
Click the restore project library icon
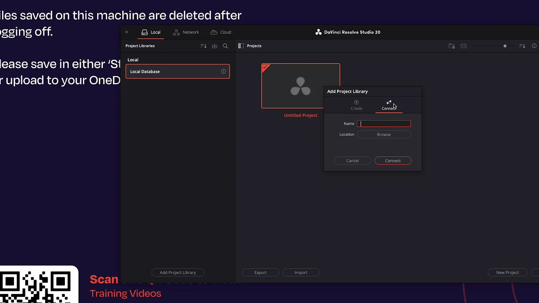[215, 46]
